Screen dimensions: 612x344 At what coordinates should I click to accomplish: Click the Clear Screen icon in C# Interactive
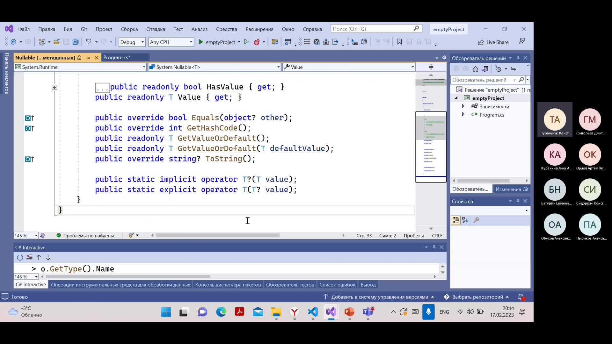pos(29,257)
